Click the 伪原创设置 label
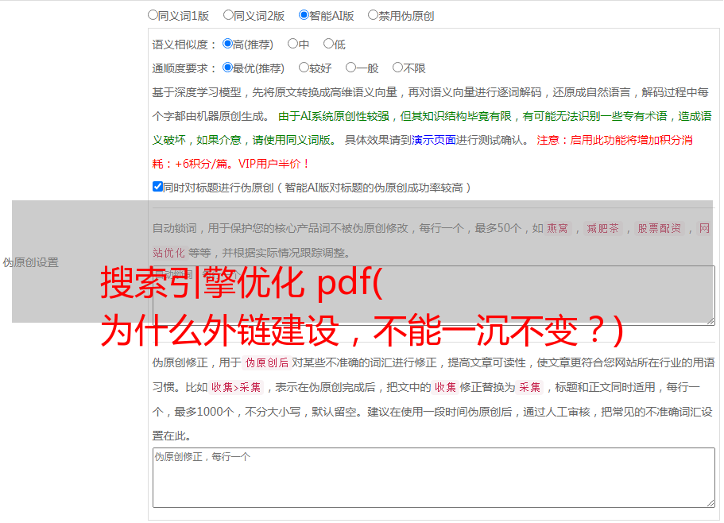724x523 pixels. click(31, 262)
